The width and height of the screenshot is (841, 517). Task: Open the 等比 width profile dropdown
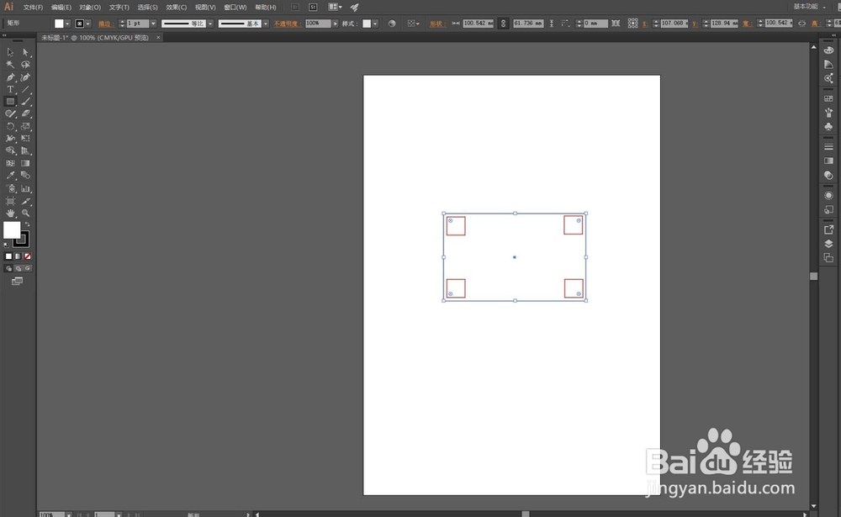(210, 24)
